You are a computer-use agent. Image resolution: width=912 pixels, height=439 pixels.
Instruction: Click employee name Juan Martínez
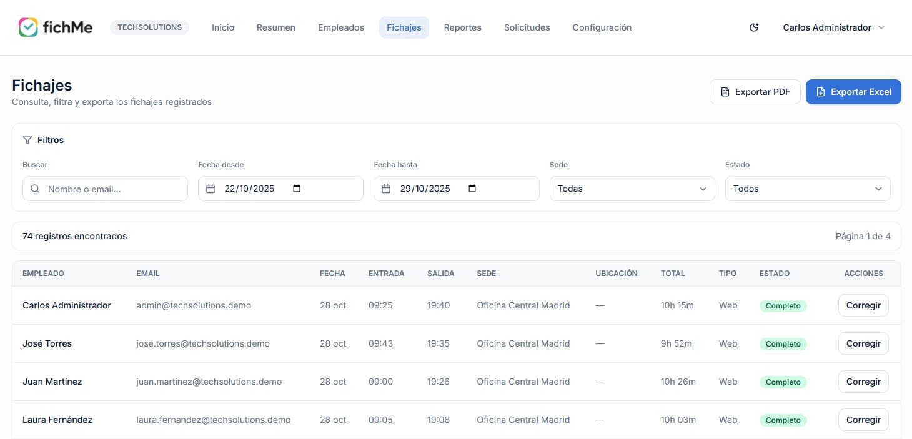(52, 382)
